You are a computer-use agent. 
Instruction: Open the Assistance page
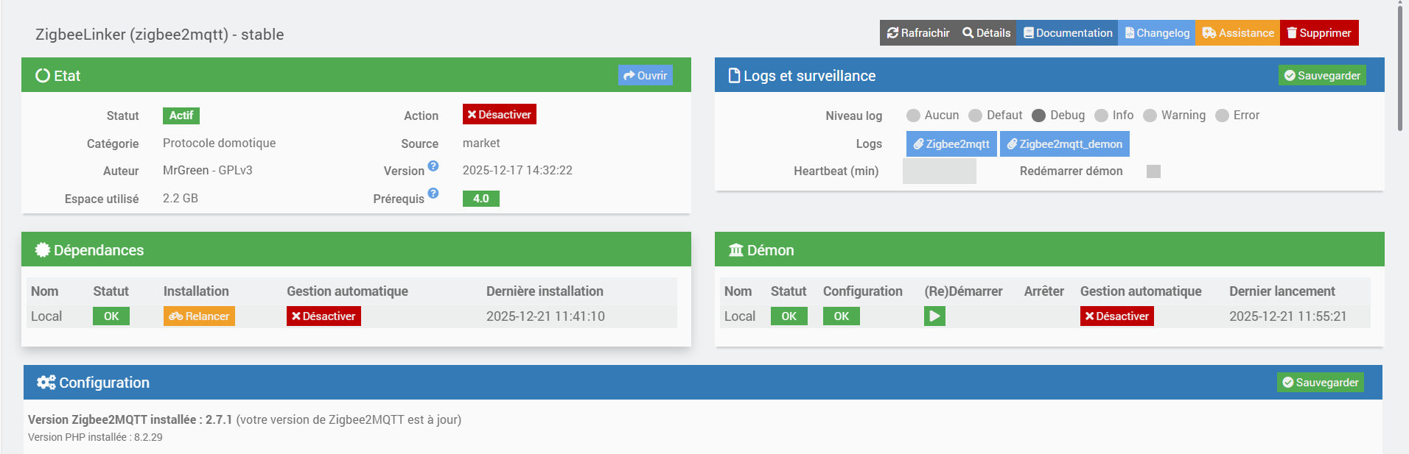click(x=1237, y=33)
